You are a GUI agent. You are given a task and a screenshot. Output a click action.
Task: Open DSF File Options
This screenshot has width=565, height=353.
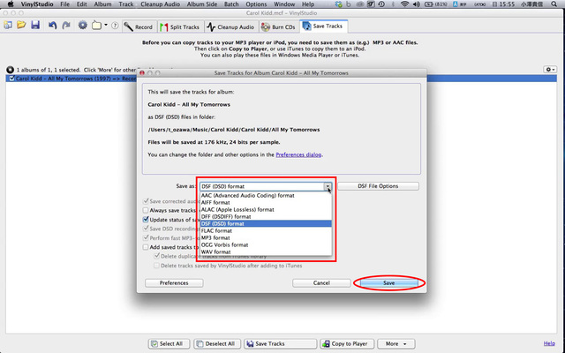click(x=378, y=186)
